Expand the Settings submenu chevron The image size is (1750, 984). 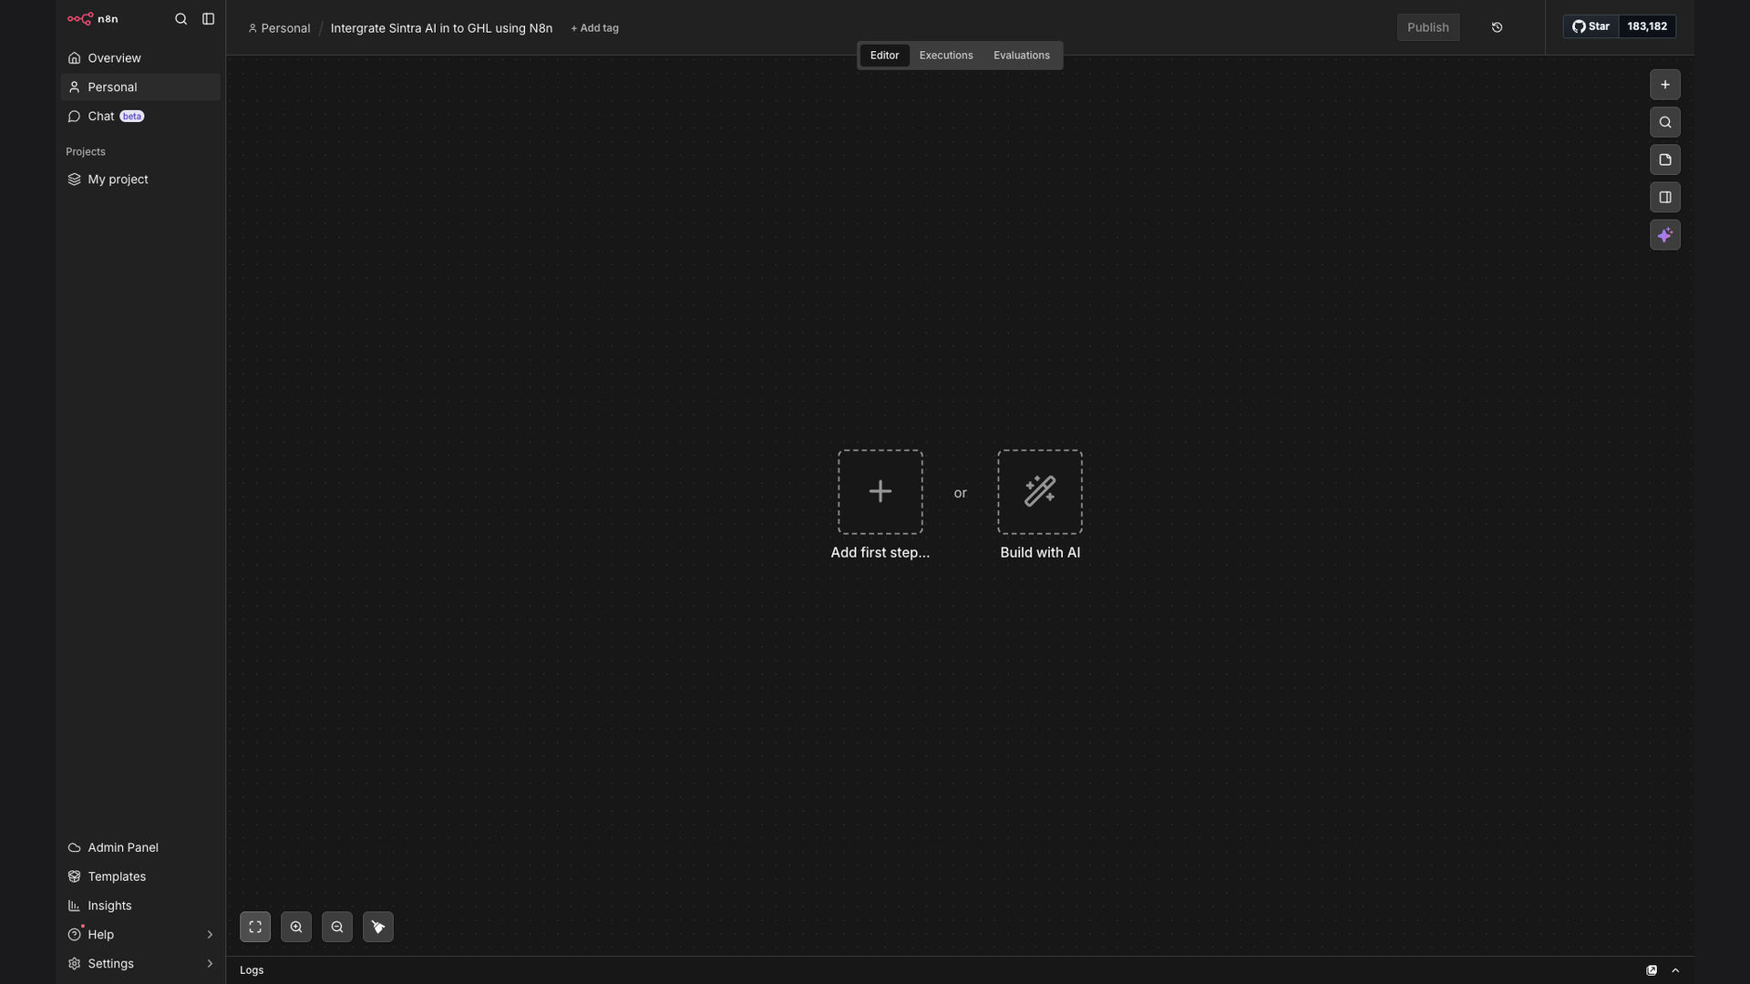coord(210,964)
